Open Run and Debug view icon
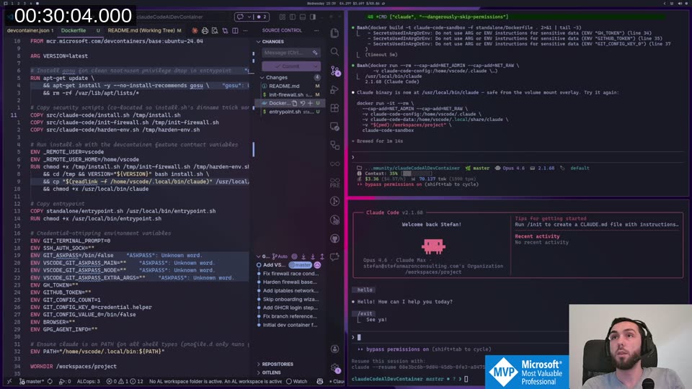The width and height of the screenshot is (692, 389). [x=335, y=89]
